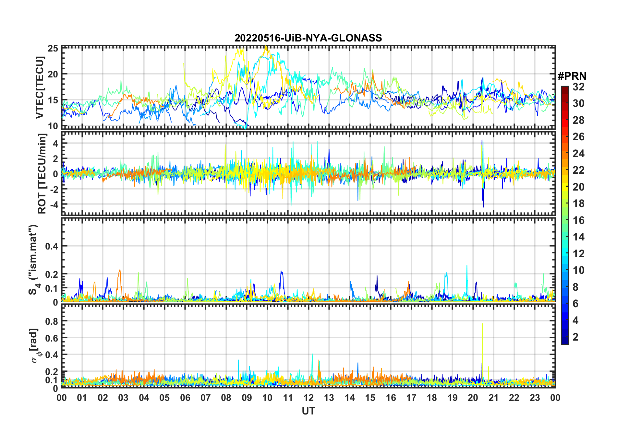Click the 01 hour tick on UT axis
This screenshot has width=617, height=431.
82,398
